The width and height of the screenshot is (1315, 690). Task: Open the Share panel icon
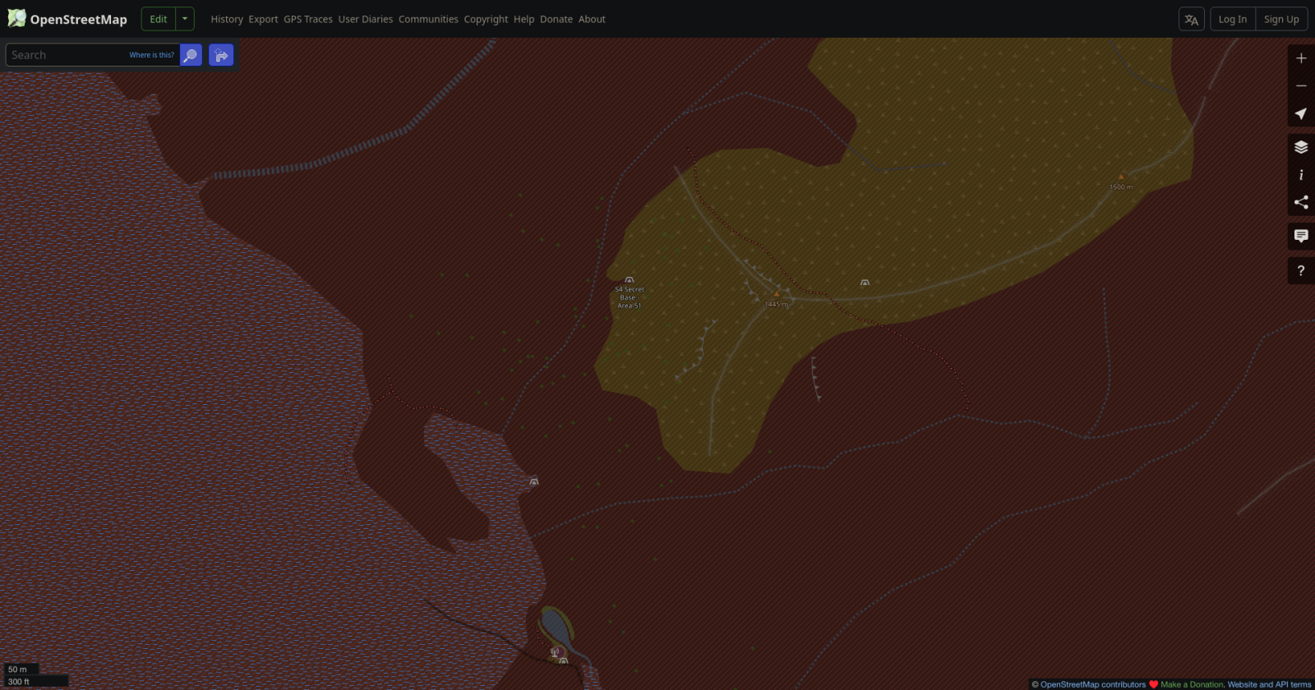pos(1300,202)
